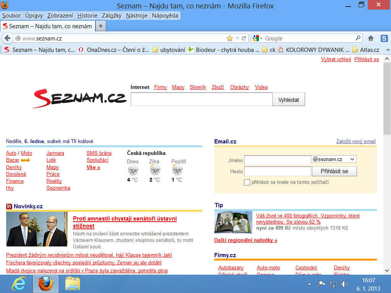Click the site identity globe icon
The width and height of the screenshot is (391, 293).
(x=18, y=39)
